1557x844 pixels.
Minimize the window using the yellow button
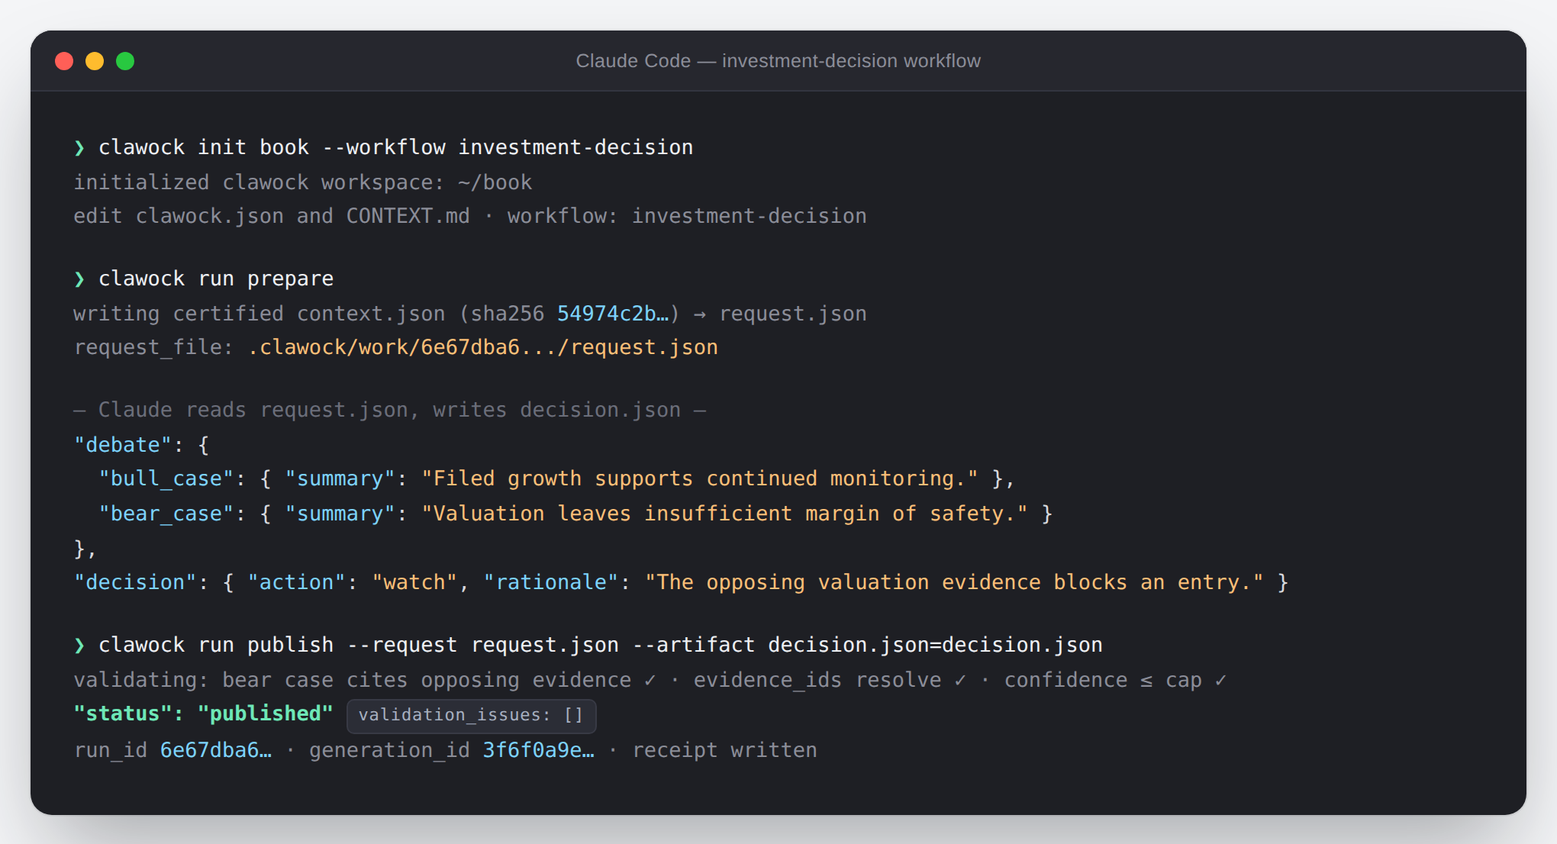click(x=95, y=61)
